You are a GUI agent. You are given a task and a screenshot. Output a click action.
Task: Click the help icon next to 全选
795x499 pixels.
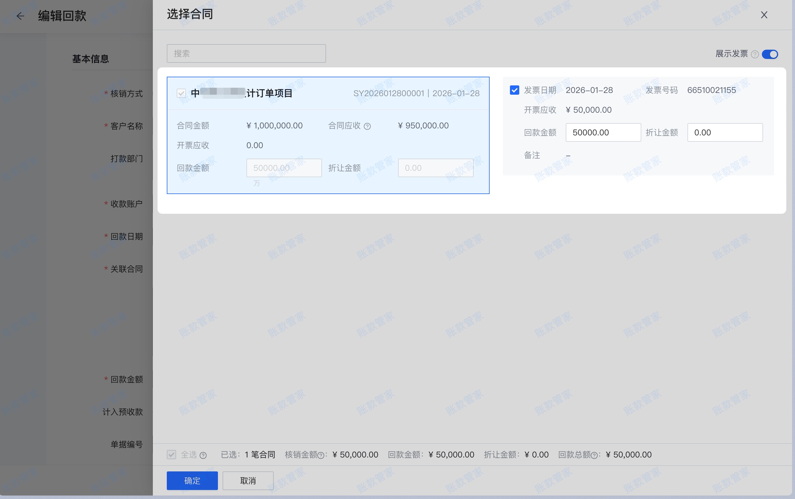[203, 455]
